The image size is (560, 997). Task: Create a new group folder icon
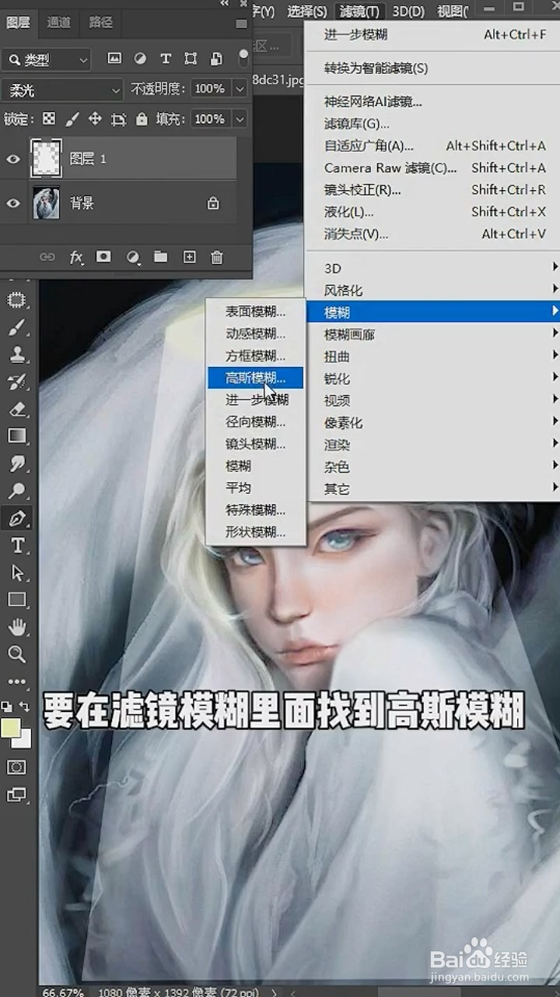tap(161, 257)
